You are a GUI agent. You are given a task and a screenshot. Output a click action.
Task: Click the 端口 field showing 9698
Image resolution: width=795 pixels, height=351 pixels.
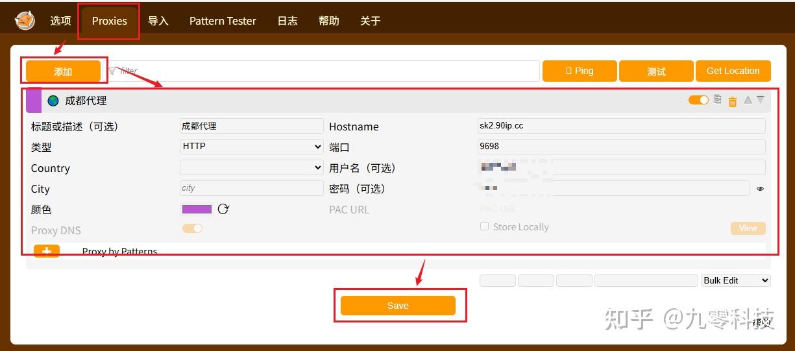tap(622, 147)
